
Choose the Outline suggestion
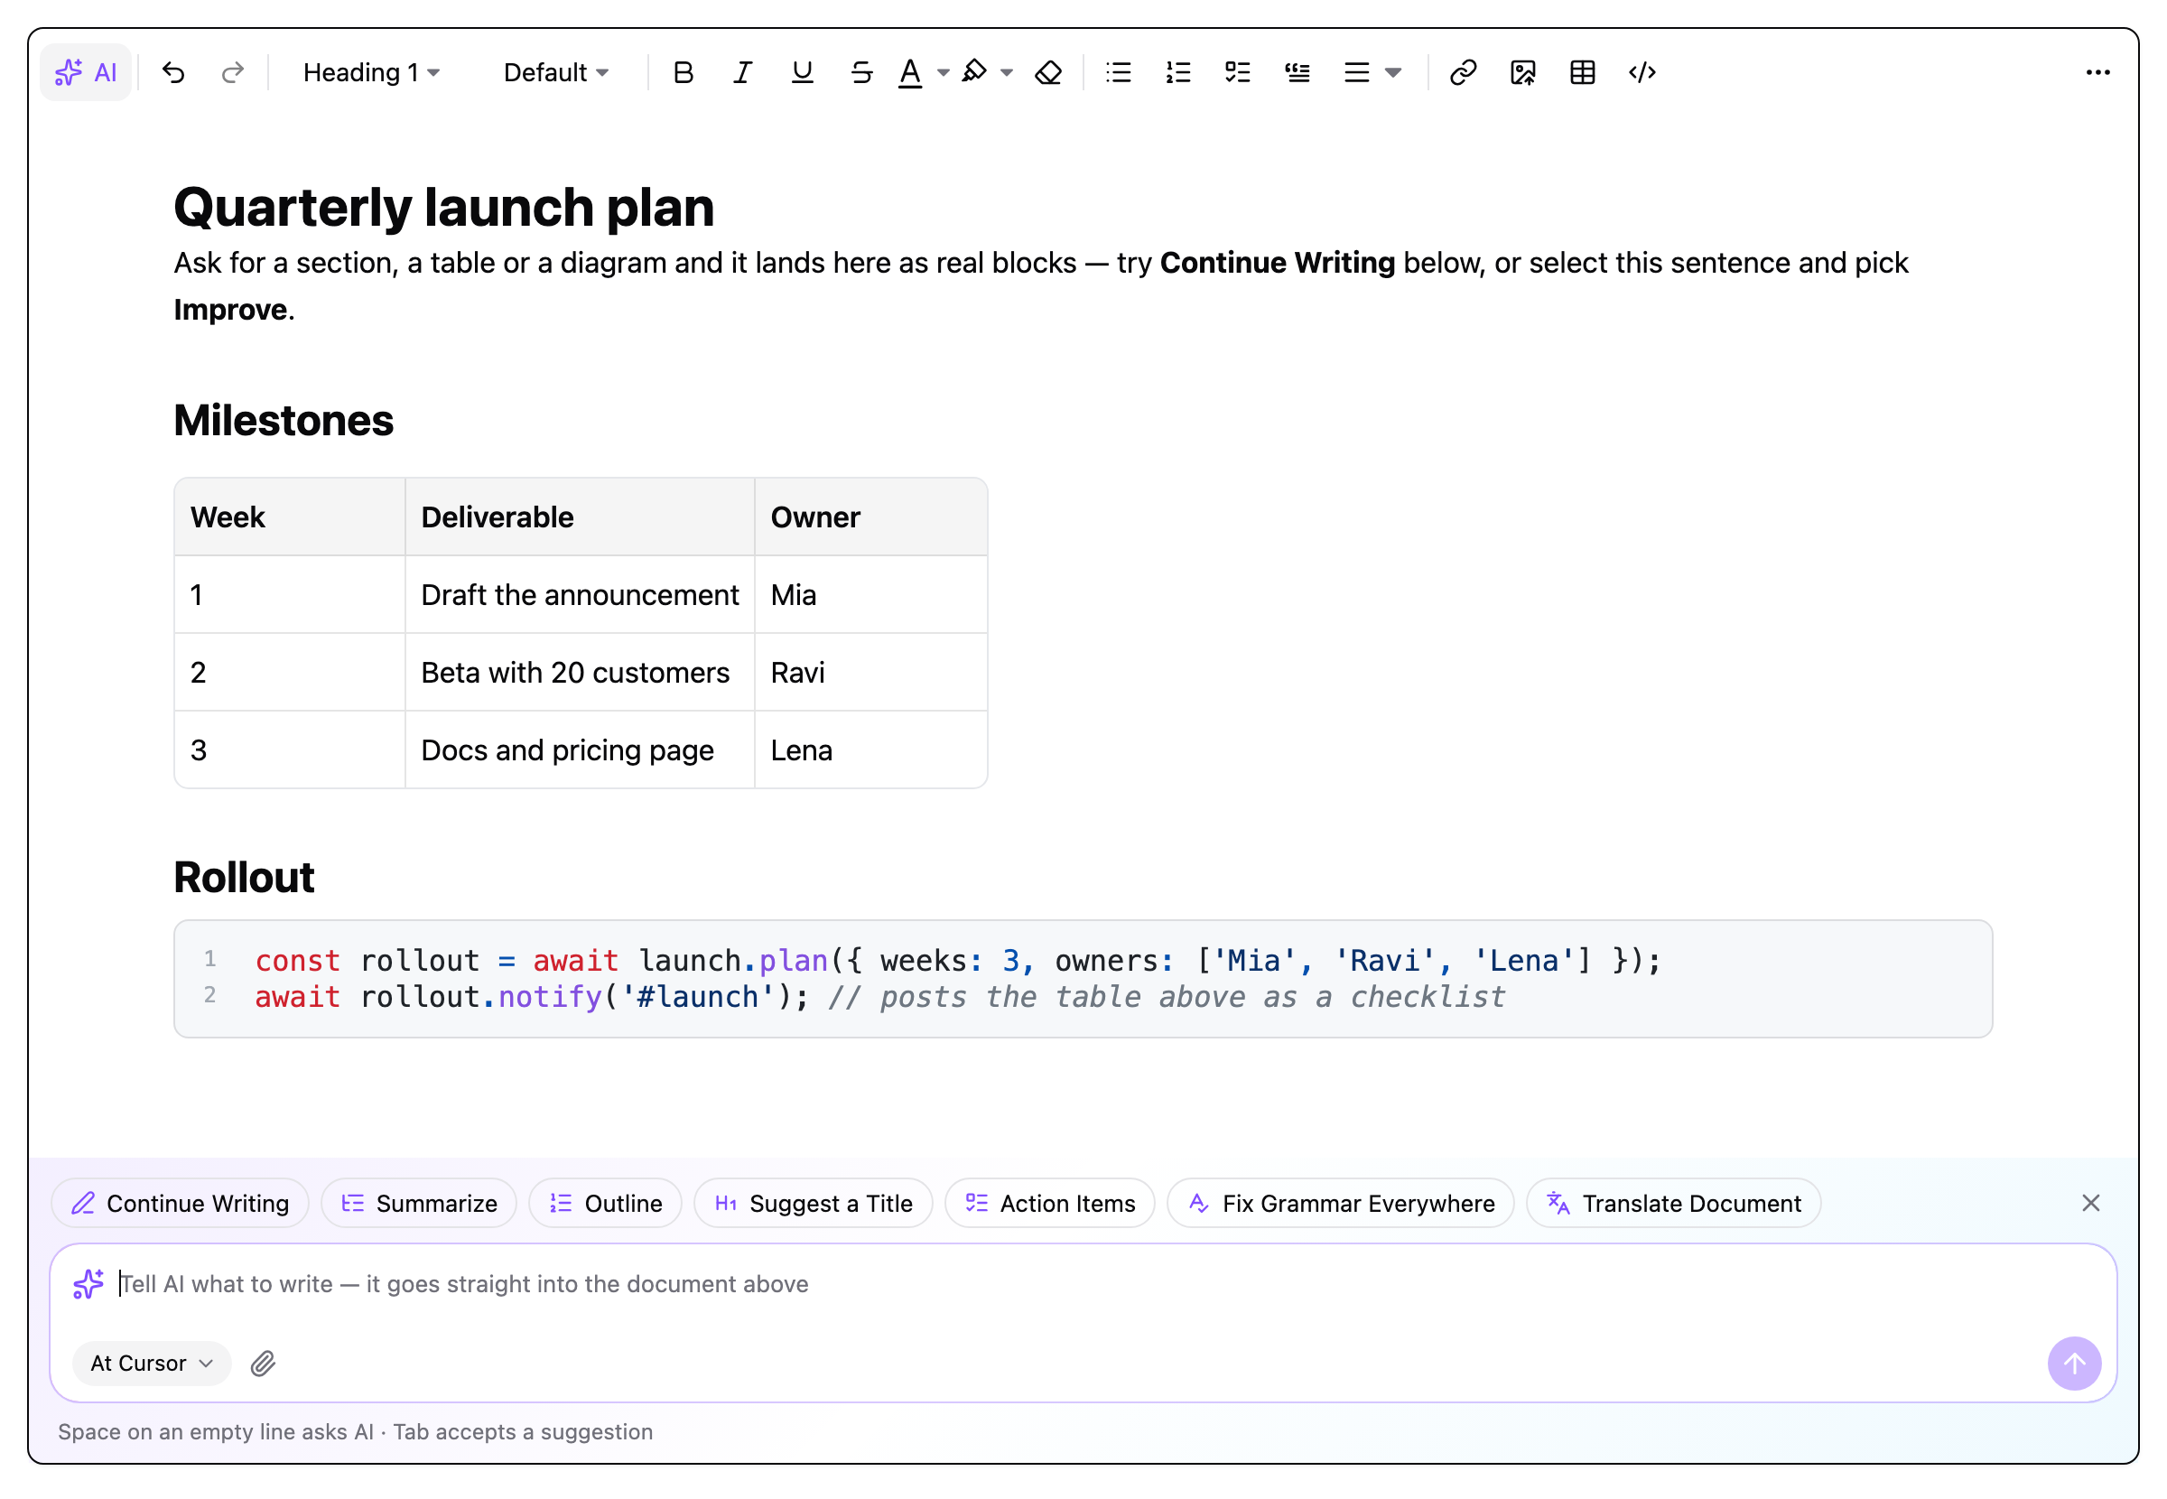pyautogui.click(x=606, y=1203)
